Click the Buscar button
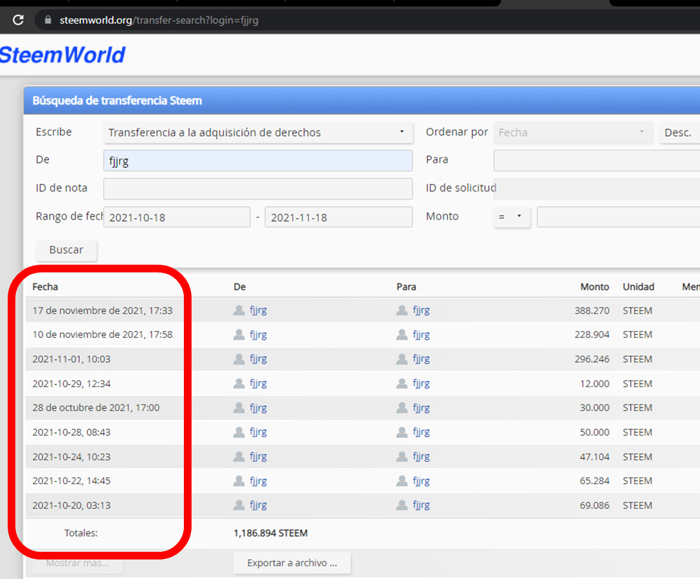 [x=66, y=250]
